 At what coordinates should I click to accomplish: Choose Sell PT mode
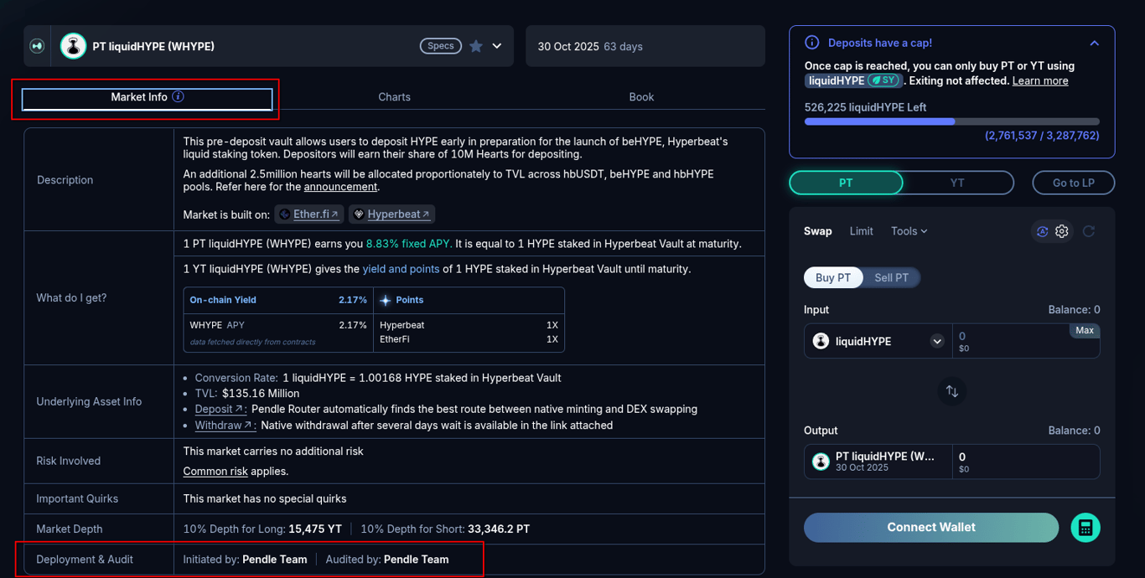891,277
